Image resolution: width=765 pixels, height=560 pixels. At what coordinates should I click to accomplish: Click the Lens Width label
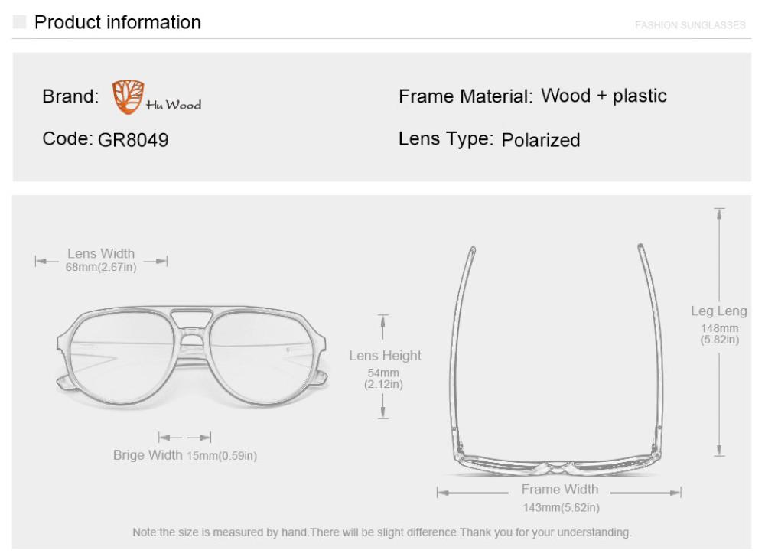coord(101,253)
